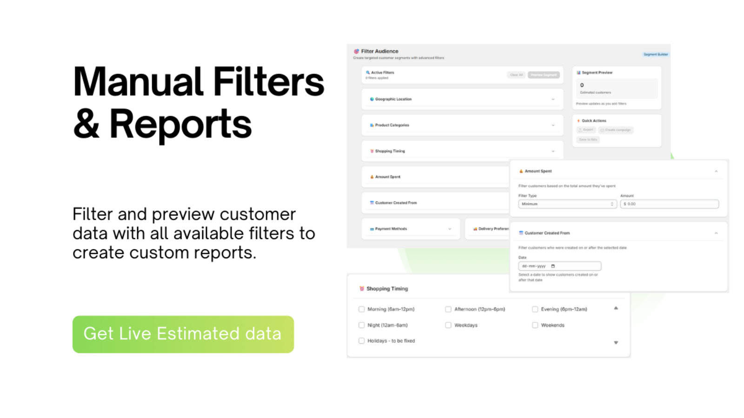Open the Filter Type dropdown showing Minimum
Screen dimensions: 744x418
(x=567, y=204)
